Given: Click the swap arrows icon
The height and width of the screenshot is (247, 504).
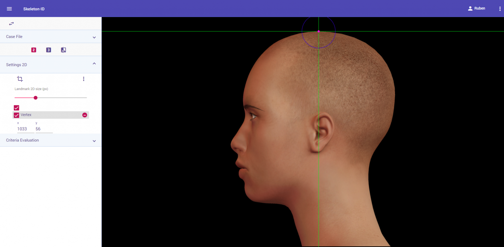Looking at the screenshot, I should click(11, 24).
